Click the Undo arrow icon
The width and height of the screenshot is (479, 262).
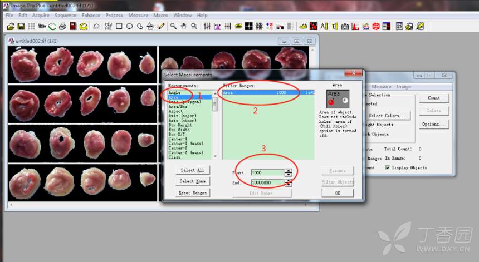coord(96,26)
